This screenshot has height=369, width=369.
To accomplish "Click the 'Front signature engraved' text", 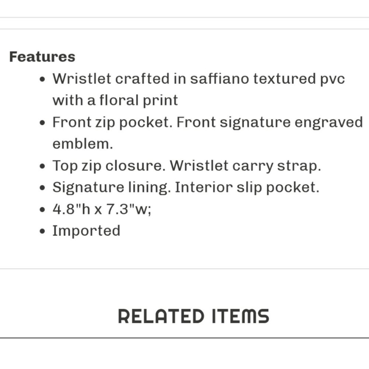I will tap(270, 122).
